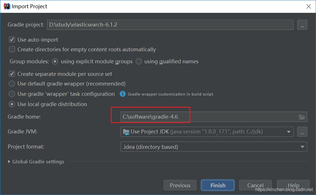Screen dimensions: 316x195
Task: Click the Gradle home path field
Action: [207, 117]
